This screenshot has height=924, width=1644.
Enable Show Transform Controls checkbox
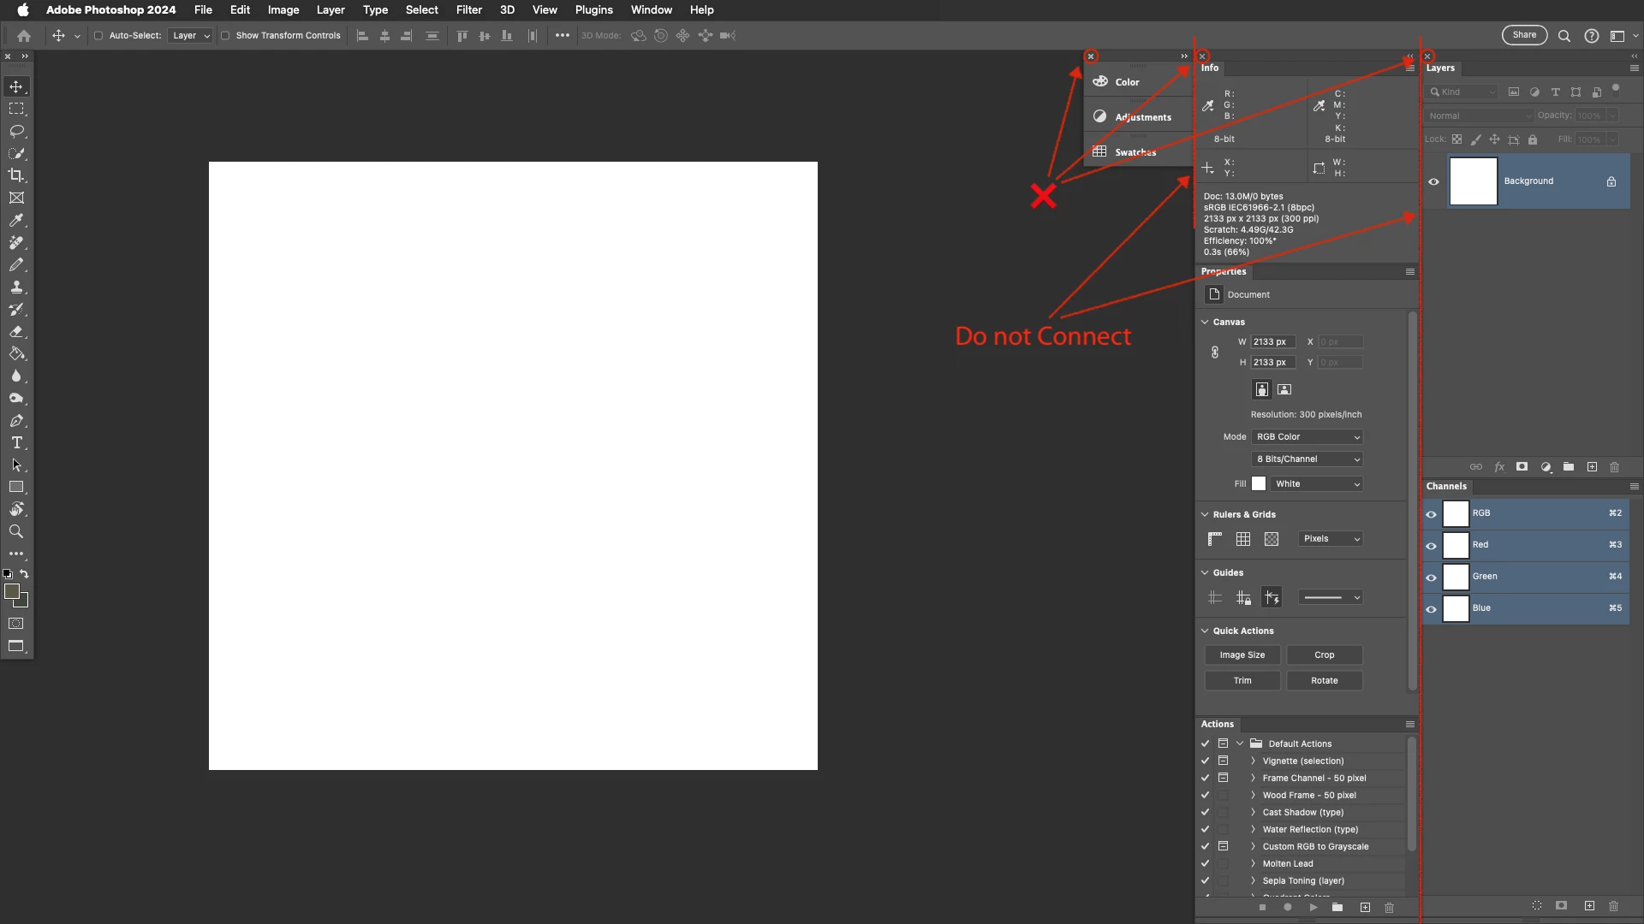coord(225,36)
